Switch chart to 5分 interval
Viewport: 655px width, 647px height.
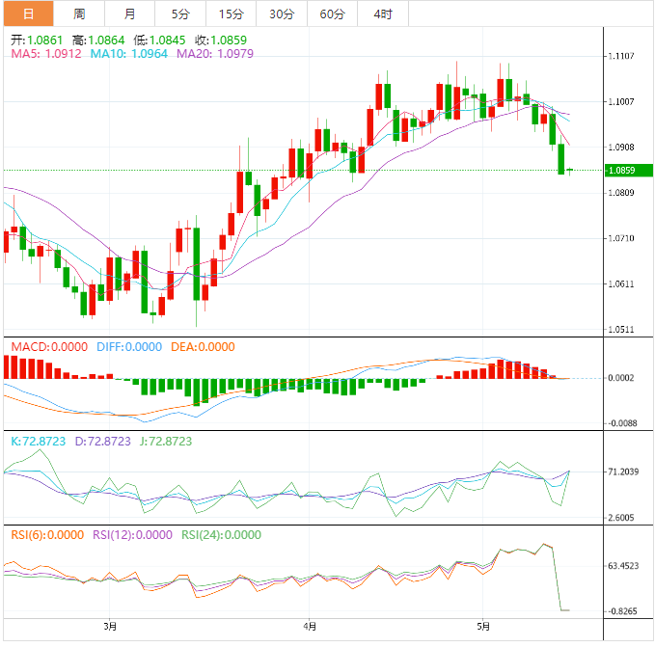coord(180,13)
